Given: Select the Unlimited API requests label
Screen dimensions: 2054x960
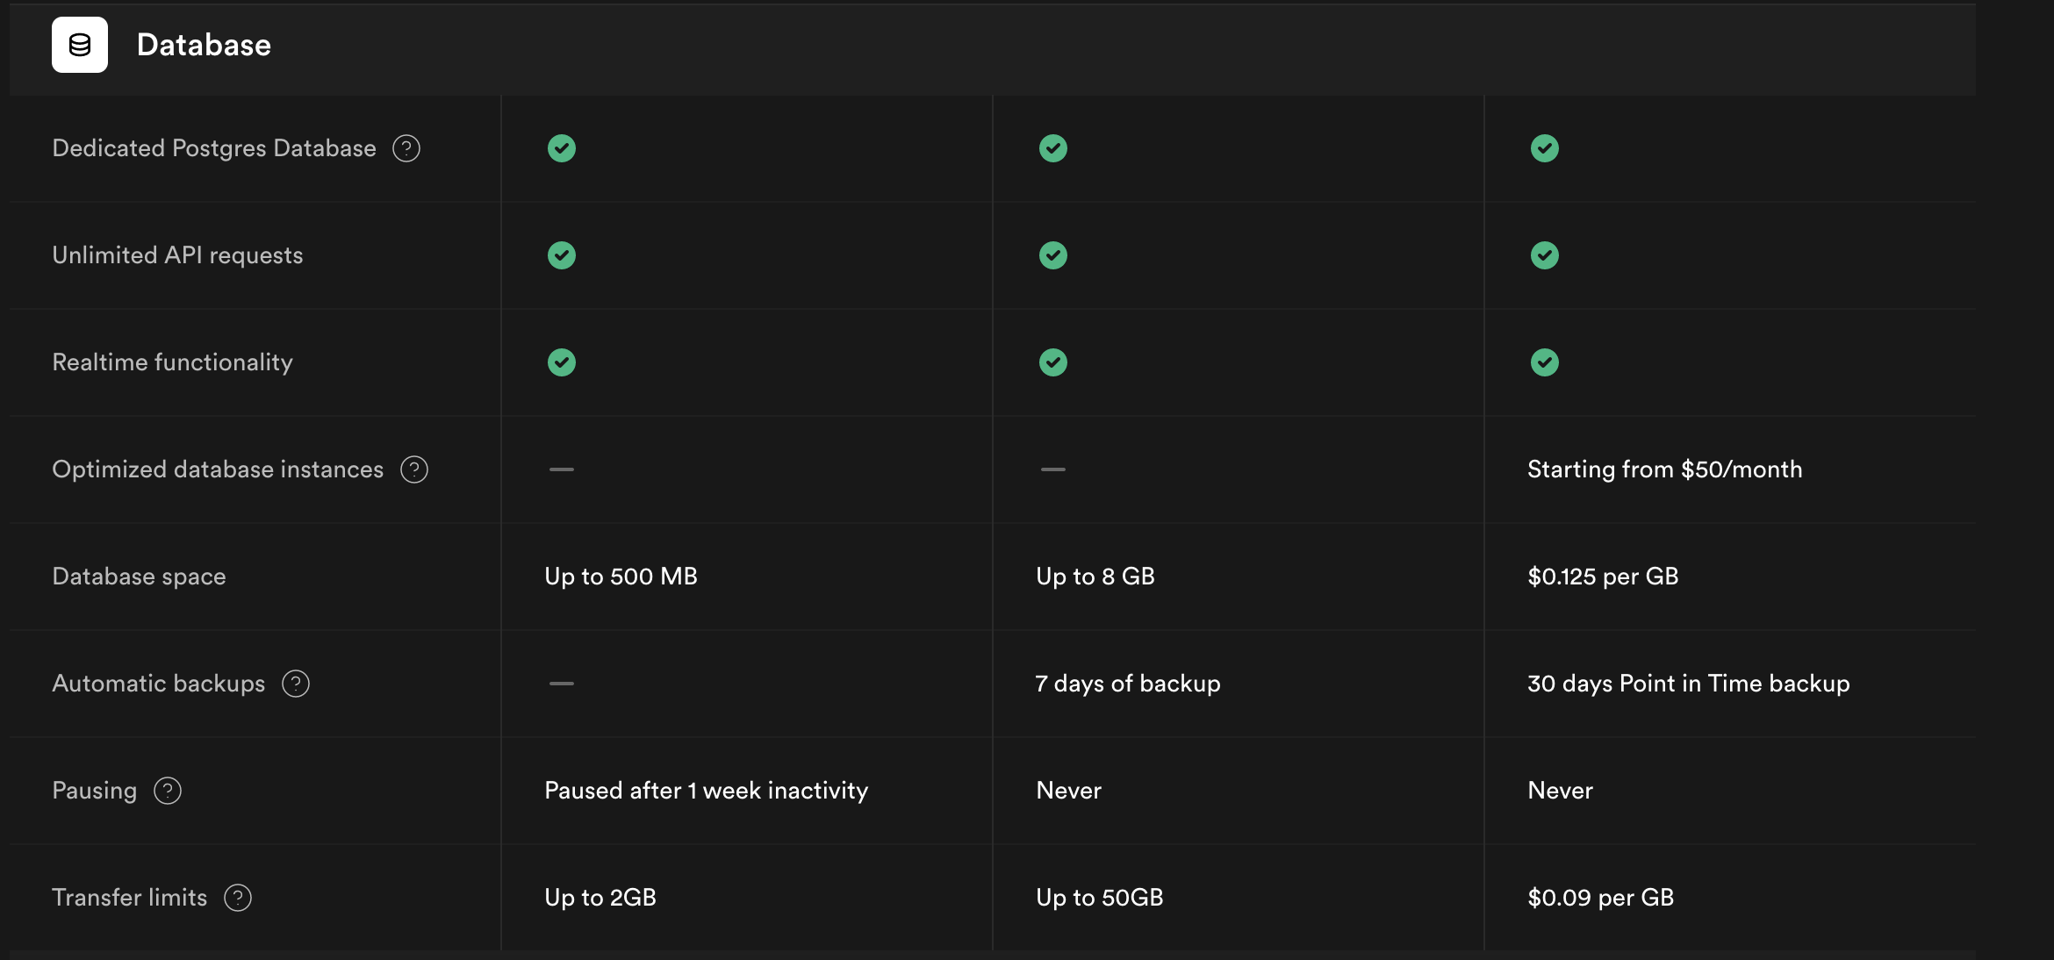Looking at the screenshot, I should pos(177,255).
